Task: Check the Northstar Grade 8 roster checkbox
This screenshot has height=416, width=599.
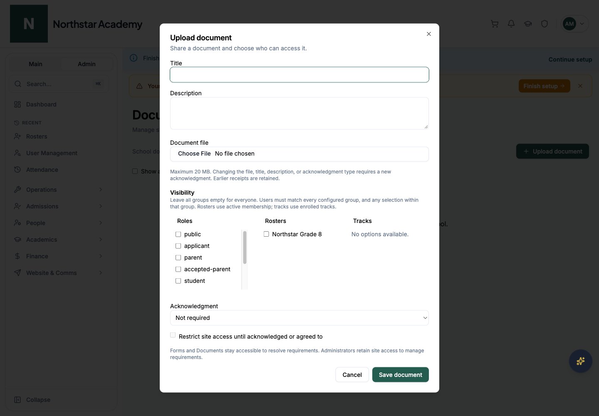Action: point(266,234)
